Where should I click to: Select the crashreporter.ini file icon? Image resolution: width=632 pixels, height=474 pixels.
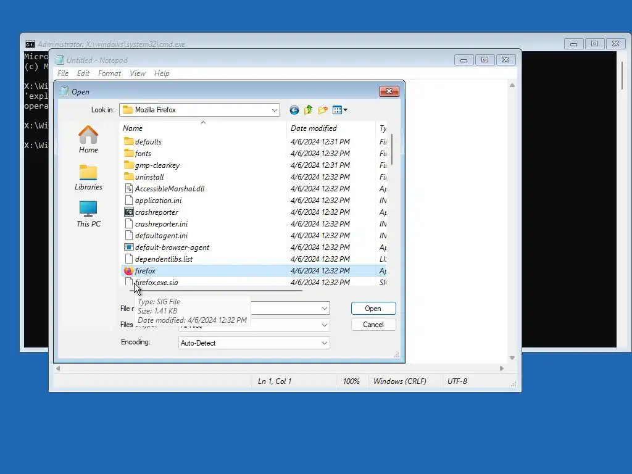click(128, 223)
